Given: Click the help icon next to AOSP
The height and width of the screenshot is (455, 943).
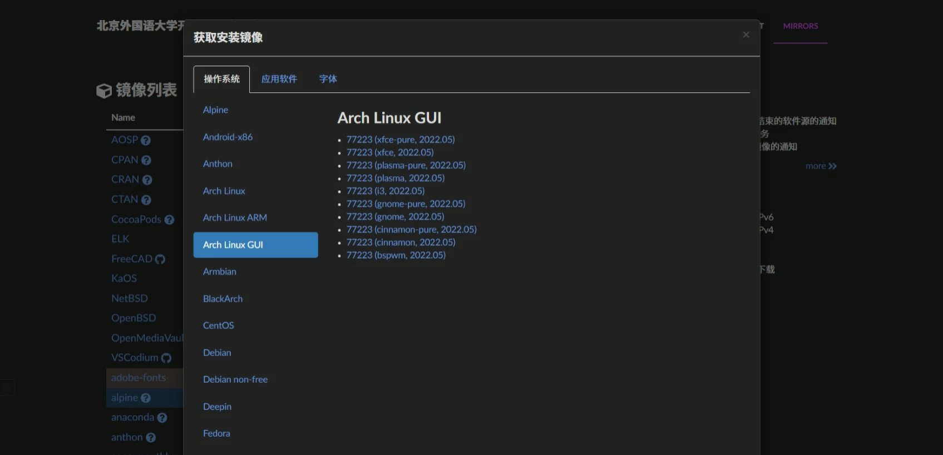Looking at the screenshot, I should click(x=146, y=141).
